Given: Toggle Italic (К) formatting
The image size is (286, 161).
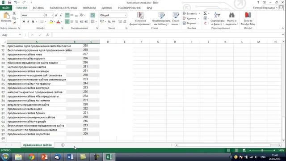Looking at the screenshot, I should tap(28, 22).
